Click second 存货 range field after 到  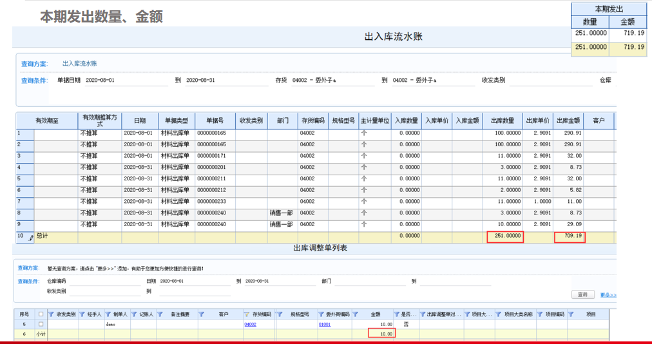coord(434,81)
